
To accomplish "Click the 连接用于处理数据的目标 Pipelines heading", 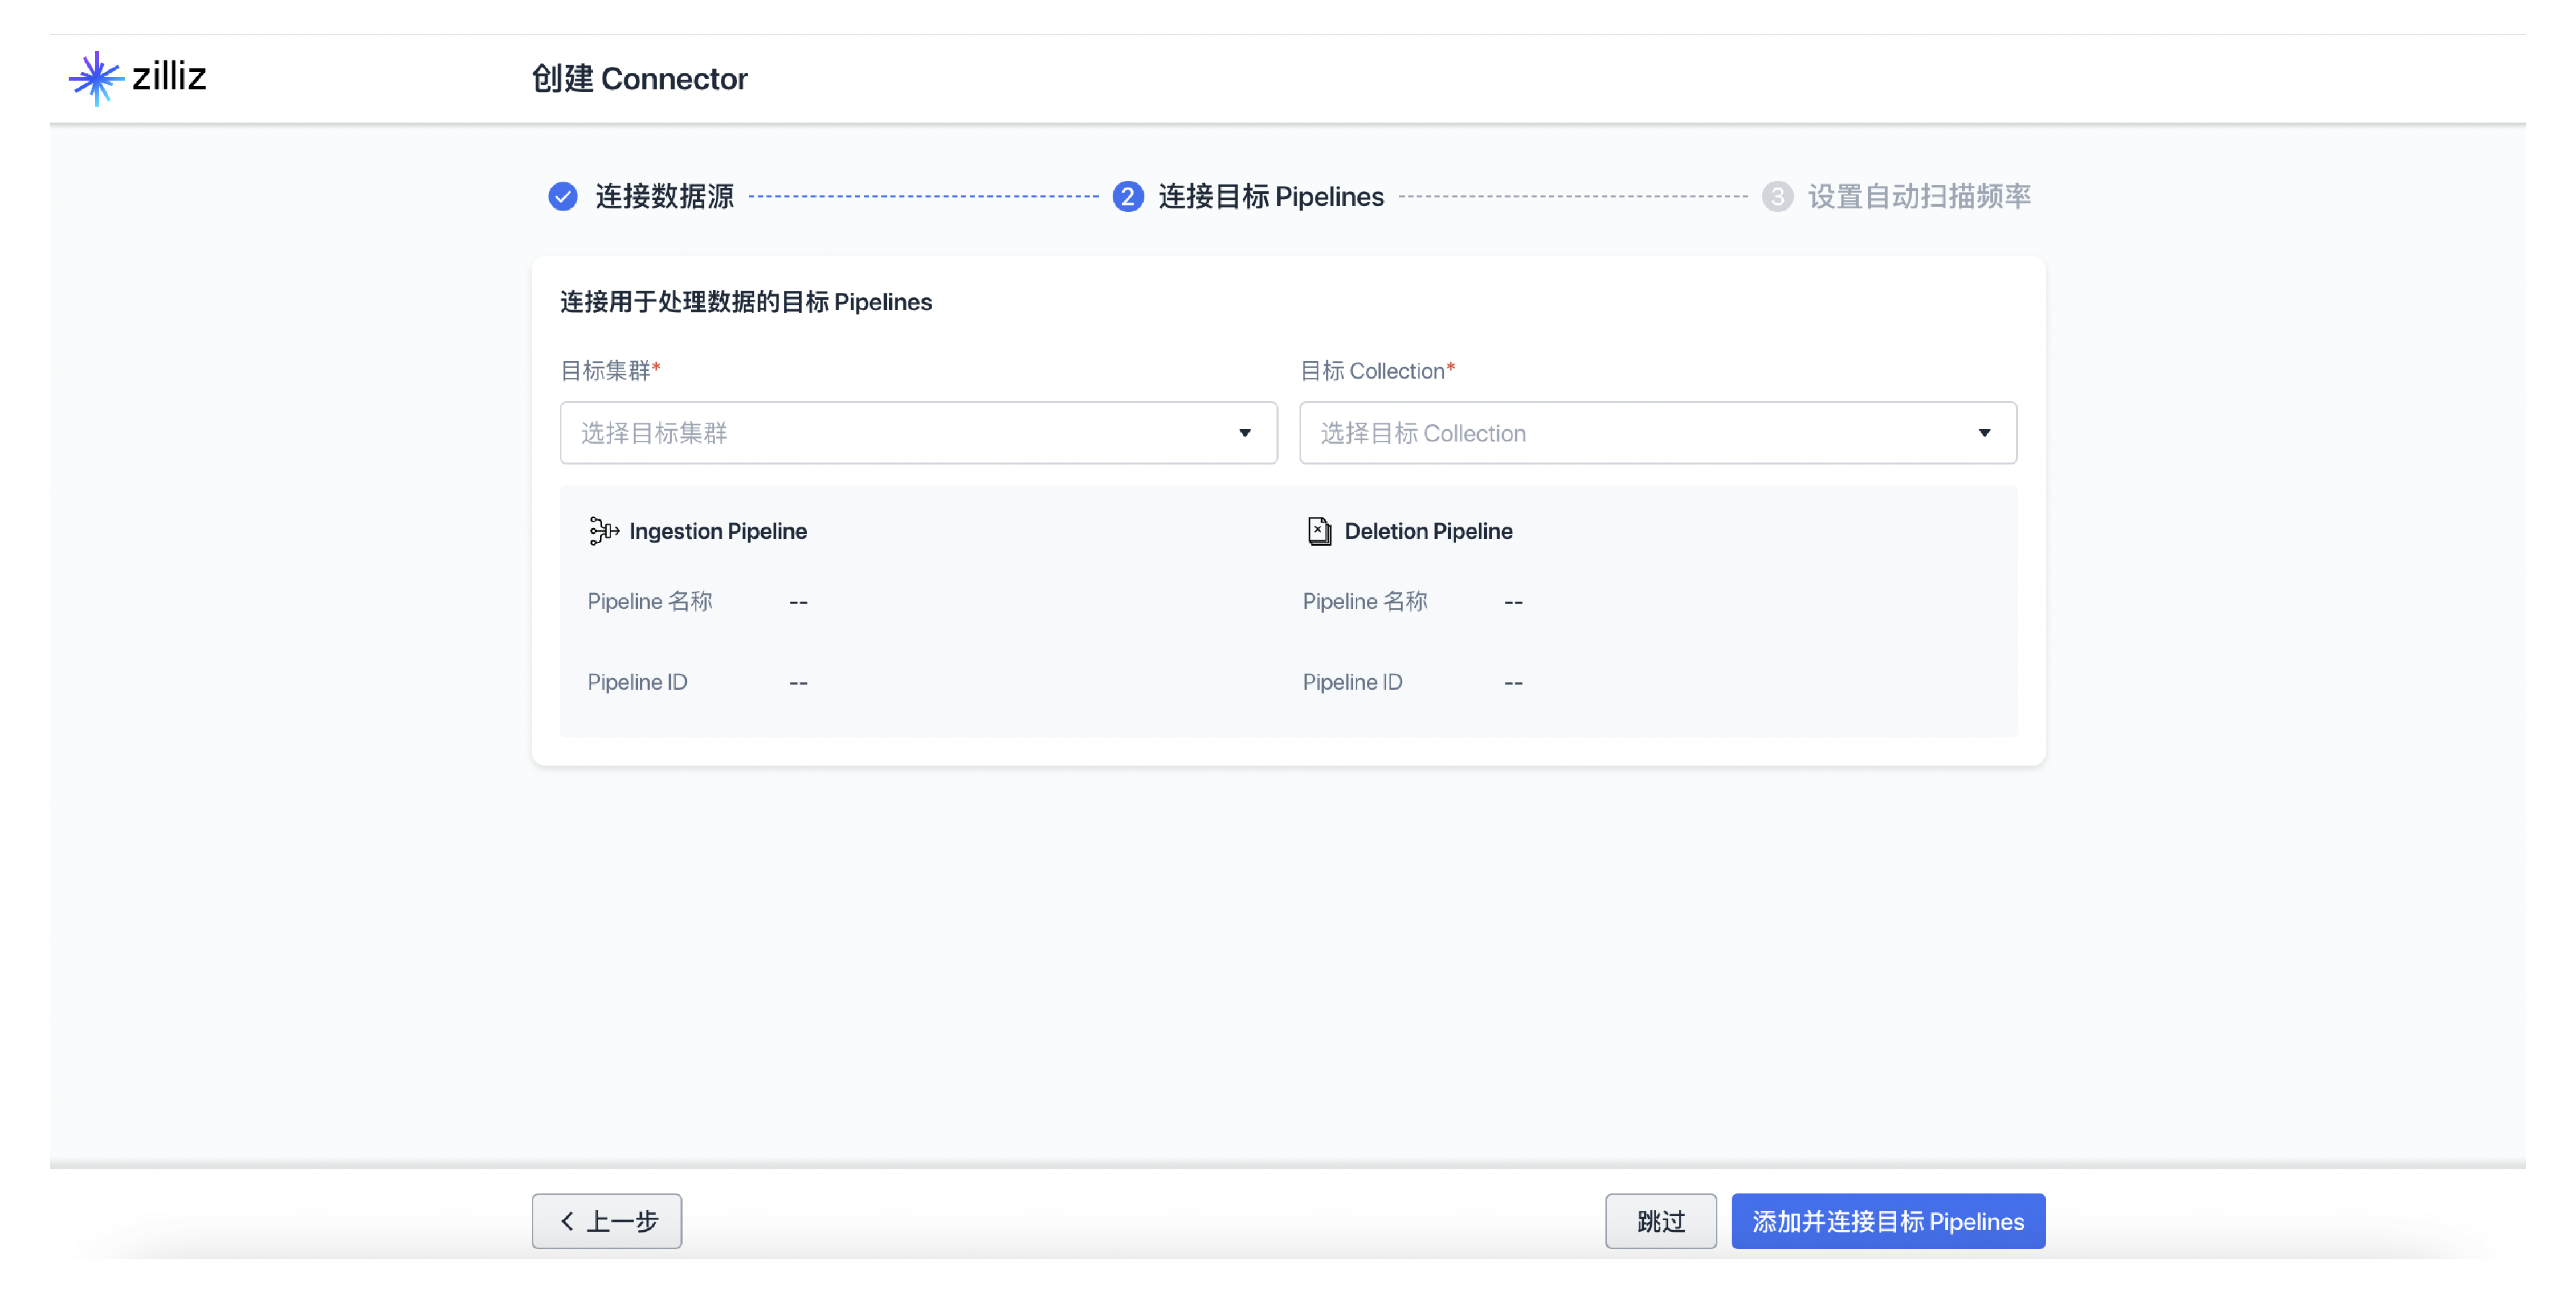I will [746, 302].
